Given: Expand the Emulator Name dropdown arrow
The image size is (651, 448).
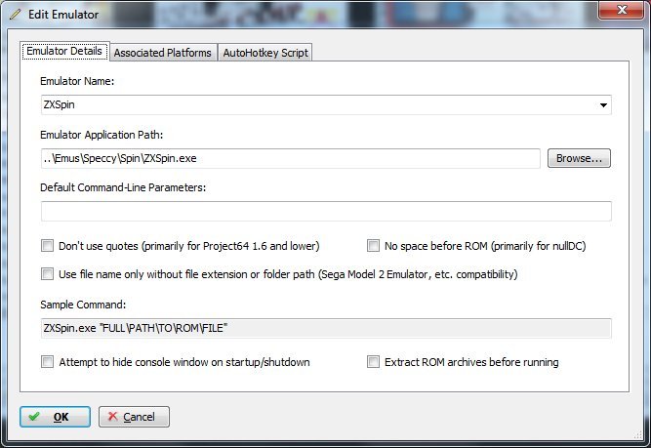Looking at the screenshot, I should [x=604, y=105].
